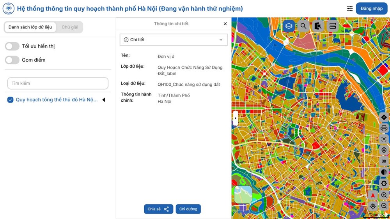Zoom in on the map
The width and height of the screenshot is (390, 219).
tap(384, 195)
